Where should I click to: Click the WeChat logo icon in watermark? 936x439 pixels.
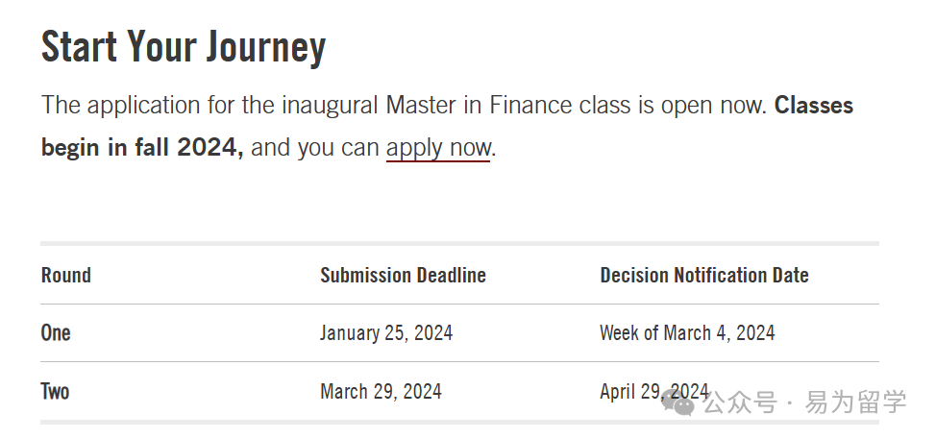678,403
